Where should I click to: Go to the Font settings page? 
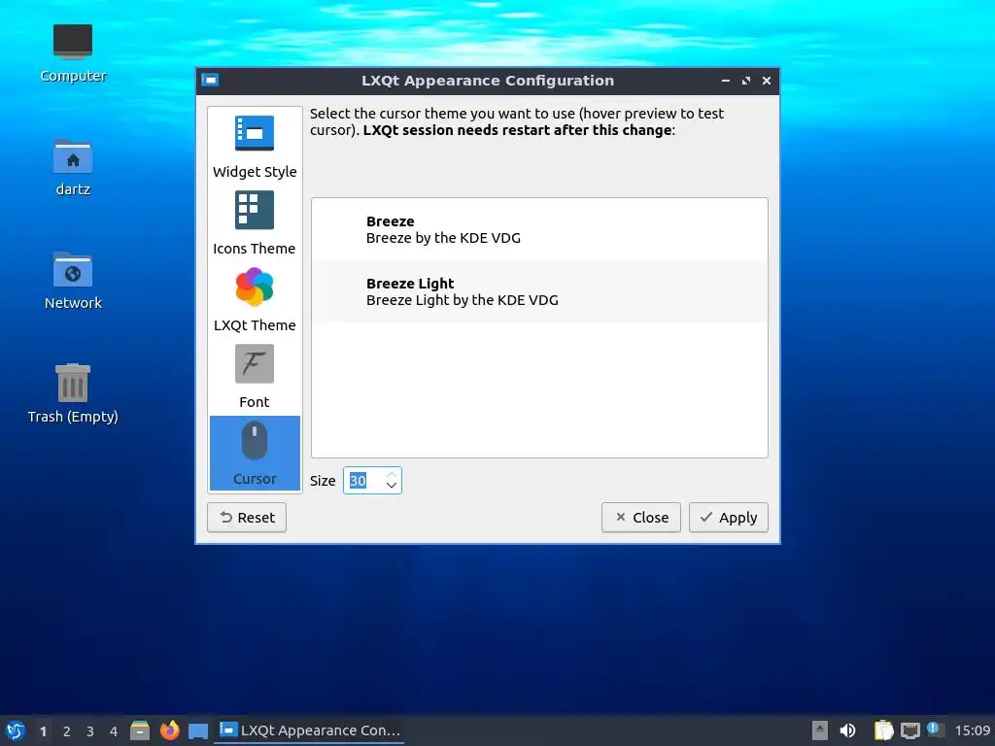255,377
